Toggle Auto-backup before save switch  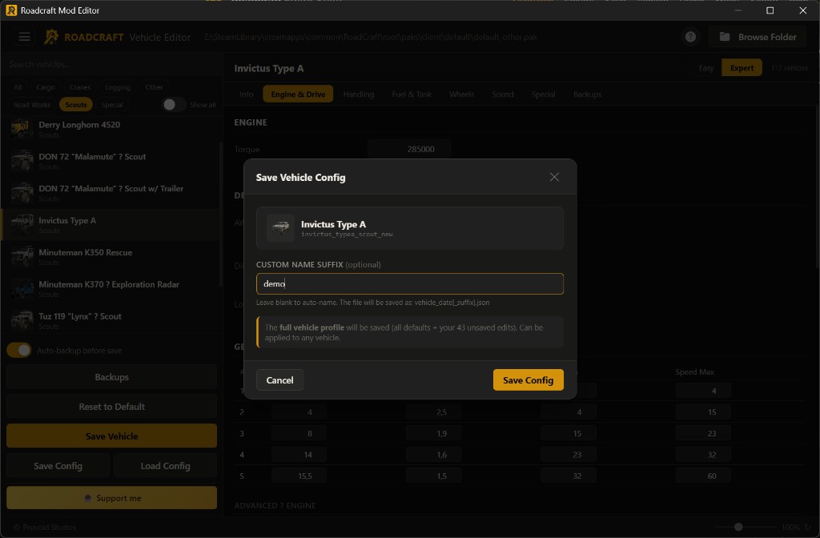pyautogui.click(x=19, y=351)
